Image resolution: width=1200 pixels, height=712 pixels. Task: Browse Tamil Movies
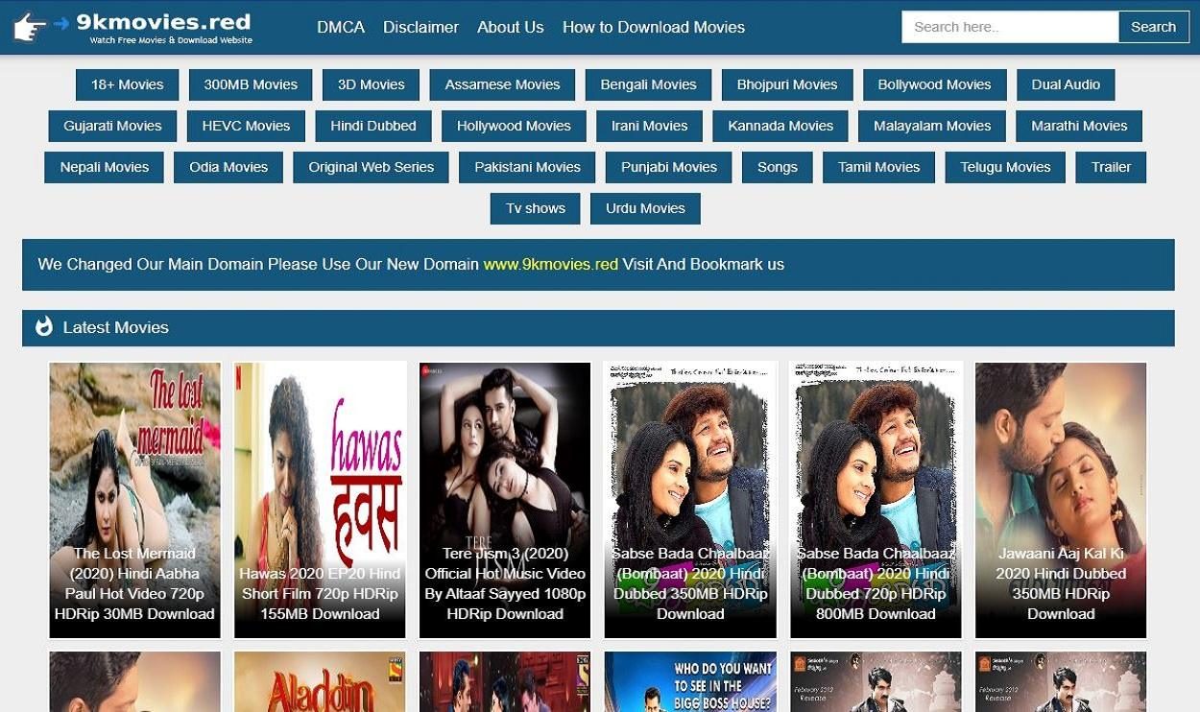(x=879, y=167)
